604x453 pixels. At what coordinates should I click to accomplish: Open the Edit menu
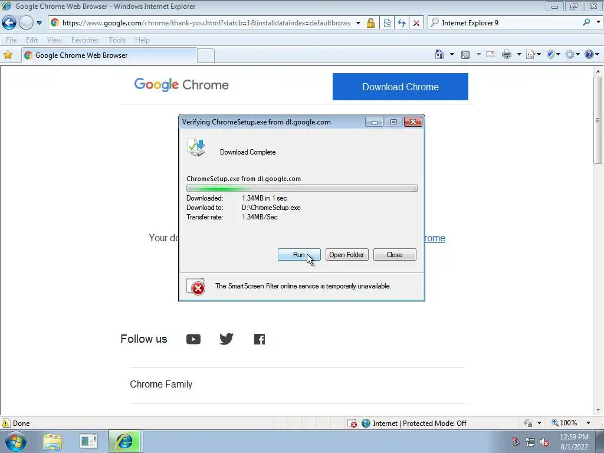pyautogui.click(x=32, y=40)
